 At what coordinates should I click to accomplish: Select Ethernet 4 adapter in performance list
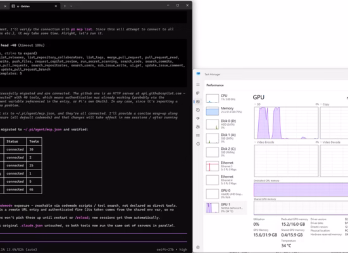pyautogui.click(x=226, y=180)
